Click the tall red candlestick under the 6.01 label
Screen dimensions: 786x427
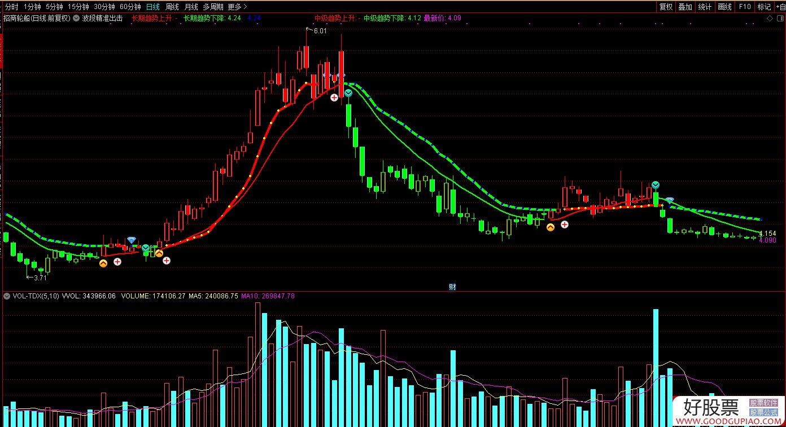point(306,58)
